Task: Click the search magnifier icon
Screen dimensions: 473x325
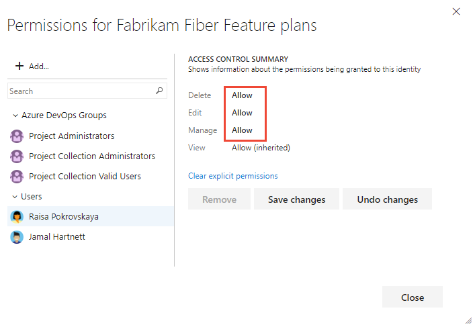Action: click(159, 91)
